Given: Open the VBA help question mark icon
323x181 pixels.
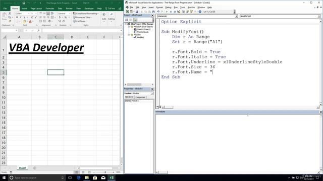Looking at the screenshot, I should coord(200,12).
